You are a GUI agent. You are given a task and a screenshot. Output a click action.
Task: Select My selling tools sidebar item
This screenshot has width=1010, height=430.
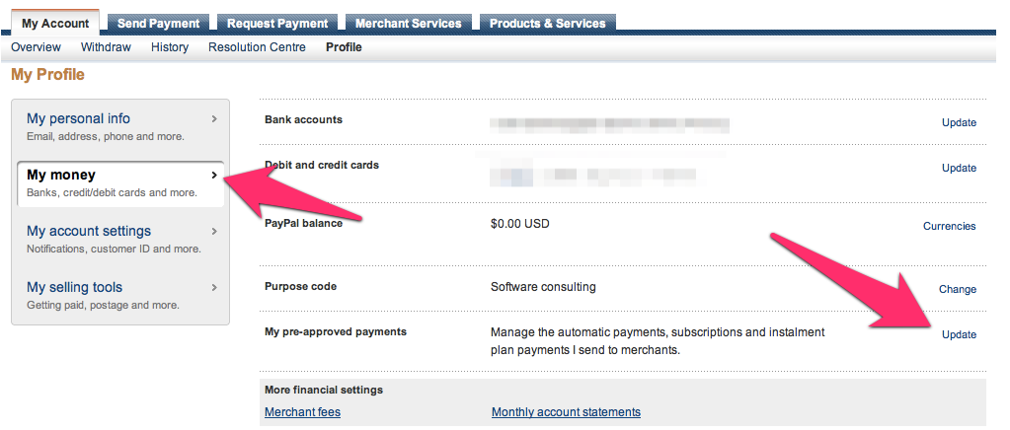pos(120,295)
